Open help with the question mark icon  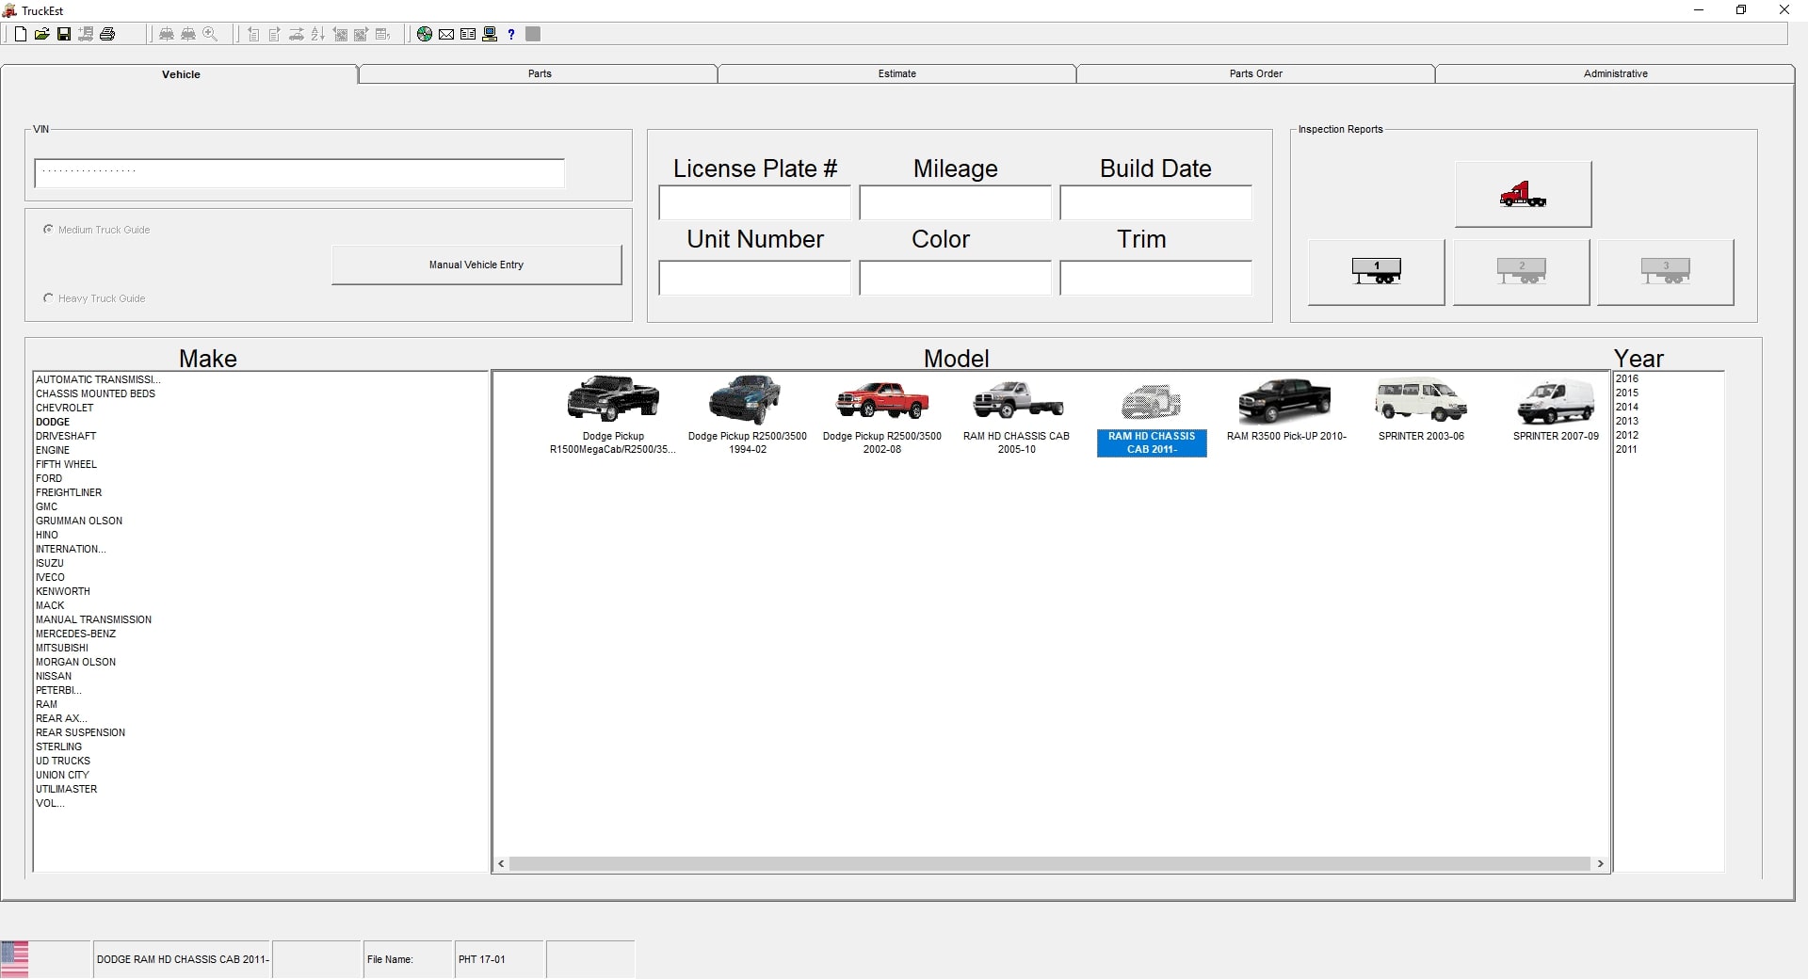[x=511, y=34]
